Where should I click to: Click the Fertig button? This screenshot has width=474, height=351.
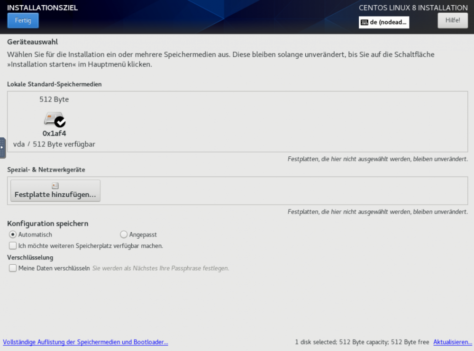pos(23,20)
